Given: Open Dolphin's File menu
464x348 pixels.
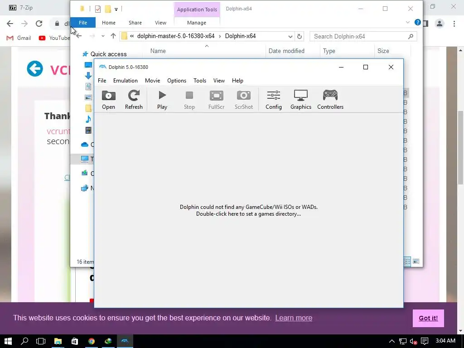Looking at the screenshot, I should [102, 81].
